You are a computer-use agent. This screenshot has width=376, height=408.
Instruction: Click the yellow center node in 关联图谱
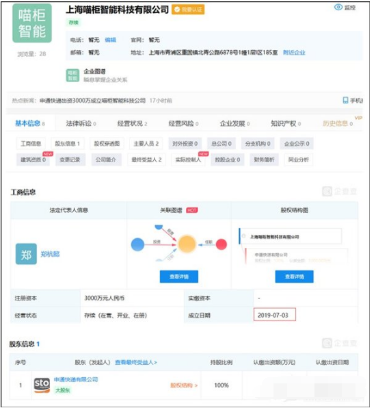(187, 244)
